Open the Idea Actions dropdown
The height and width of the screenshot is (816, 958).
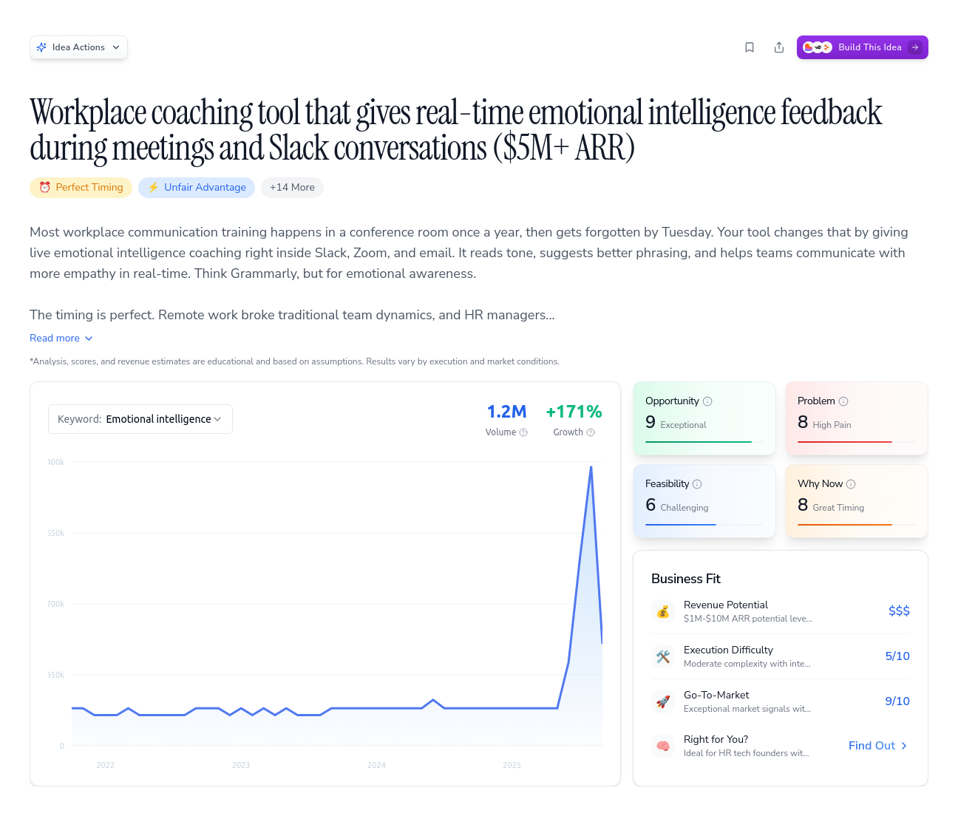coord(78,47)
